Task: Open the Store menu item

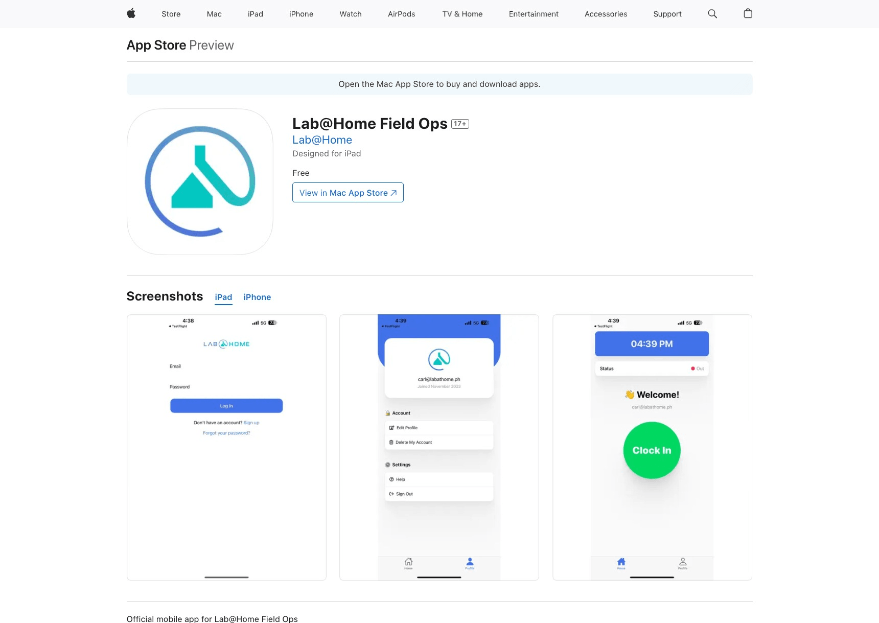Action: [171, 14]
